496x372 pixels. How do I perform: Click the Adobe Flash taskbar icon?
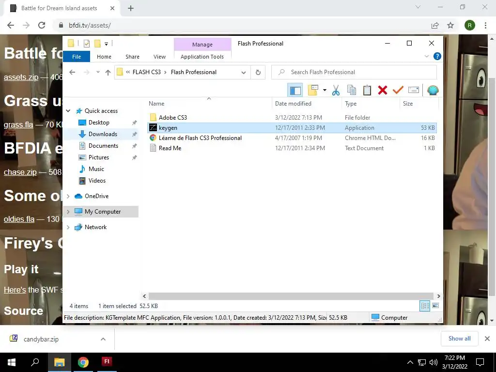point(107,361)
